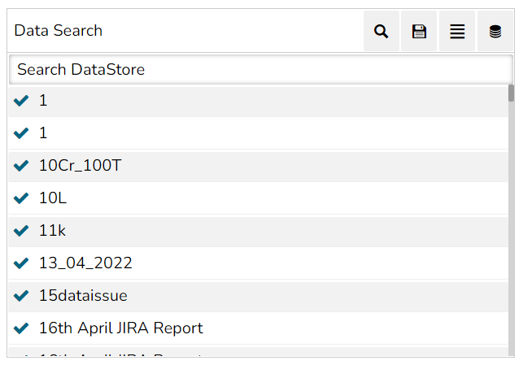
Task: Toggle the checkmark beside 11k
Action: [22, 231]
